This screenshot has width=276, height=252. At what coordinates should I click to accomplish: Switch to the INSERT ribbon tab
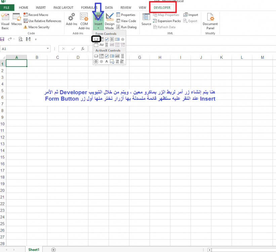pos(41,8)
